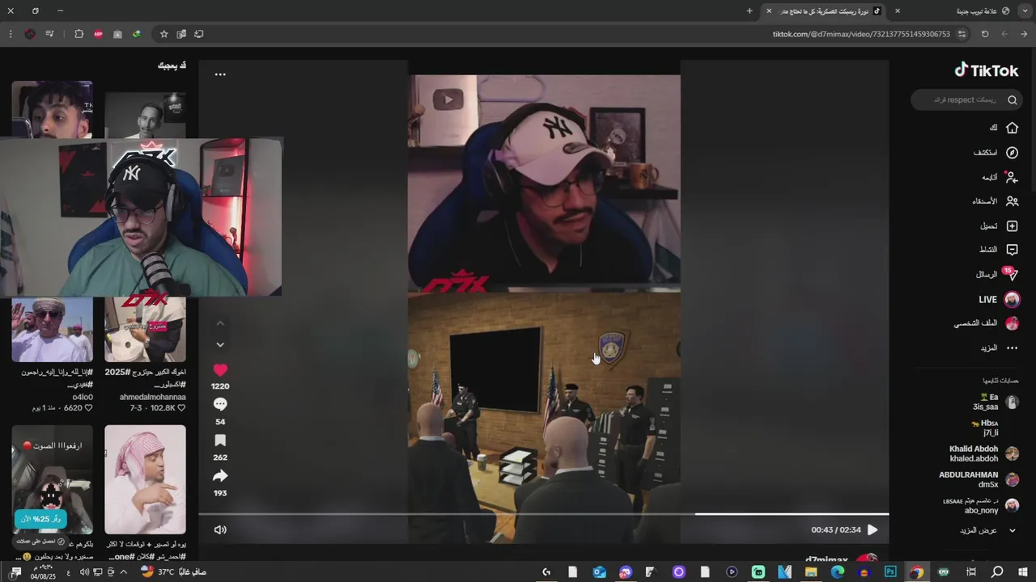The image size is (1036, 582).
Task: Open the LIVE sidebar item
Action: (1000, 299)
